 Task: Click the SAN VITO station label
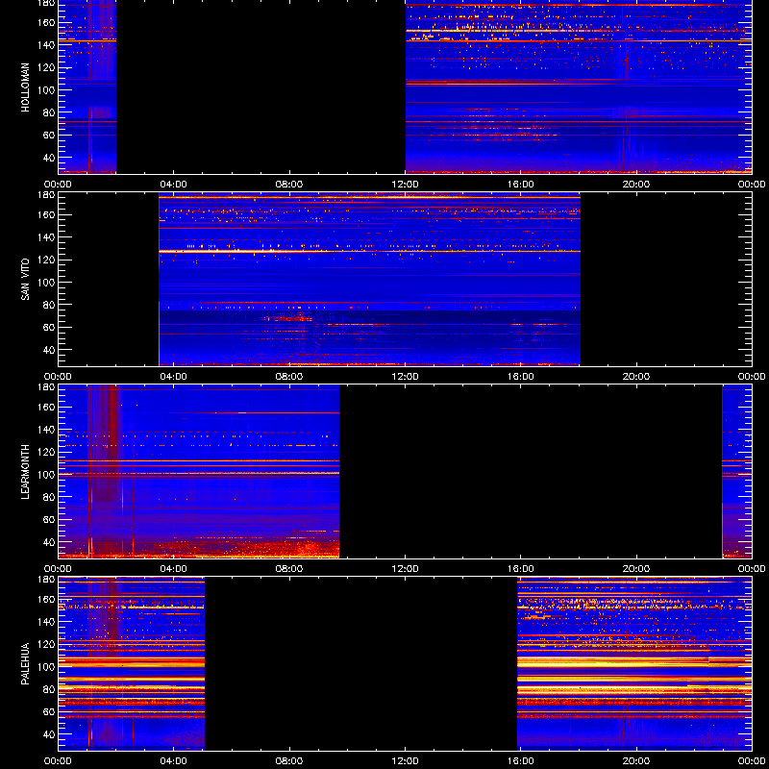tap(26, 280)
